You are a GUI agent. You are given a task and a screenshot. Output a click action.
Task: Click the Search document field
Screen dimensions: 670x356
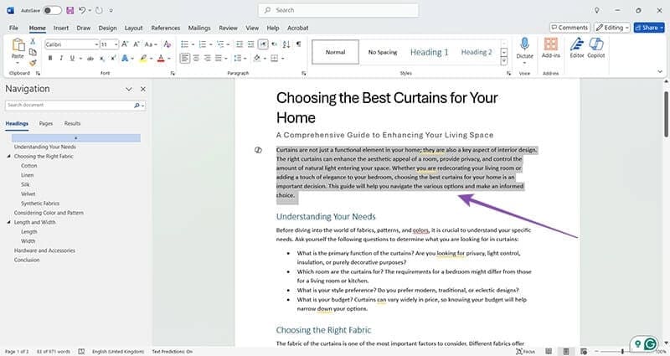pos(69,106)
